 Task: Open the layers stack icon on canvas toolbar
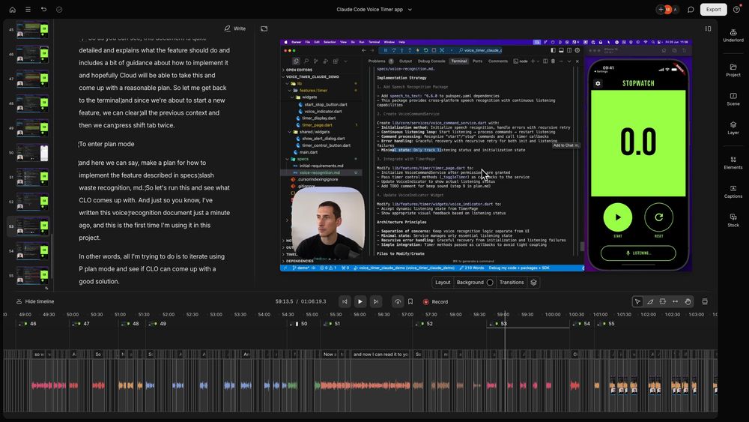pos(533,283)
